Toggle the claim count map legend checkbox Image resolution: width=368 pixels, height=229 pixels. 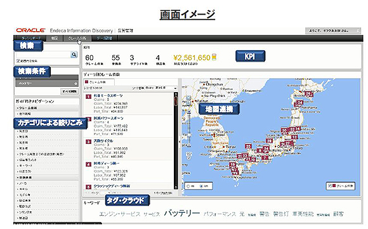(x=330, y=186)
